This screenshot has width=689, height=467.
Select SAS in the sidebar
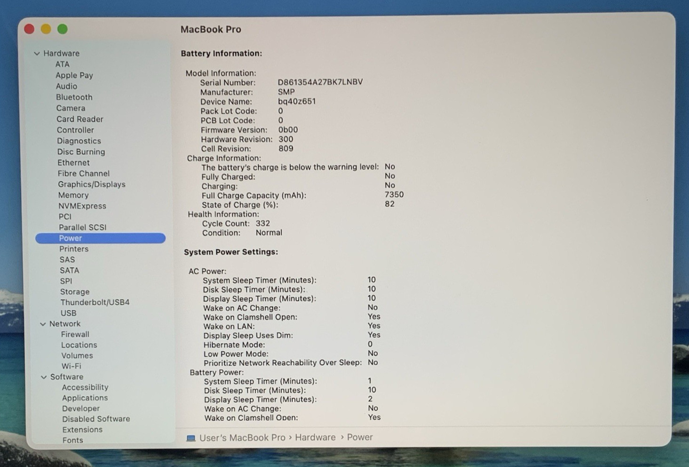pos(67,260)
